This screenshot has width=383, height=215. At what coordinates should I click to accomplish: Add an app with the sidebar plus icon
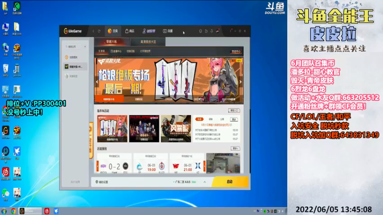(x=85, y=46)
